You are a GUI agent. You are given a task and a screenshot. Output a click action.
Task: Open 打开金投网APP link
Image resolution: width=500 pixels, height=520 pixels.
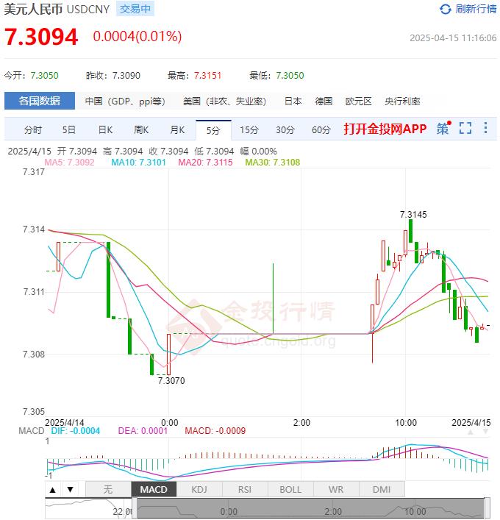tap(385, 129)
